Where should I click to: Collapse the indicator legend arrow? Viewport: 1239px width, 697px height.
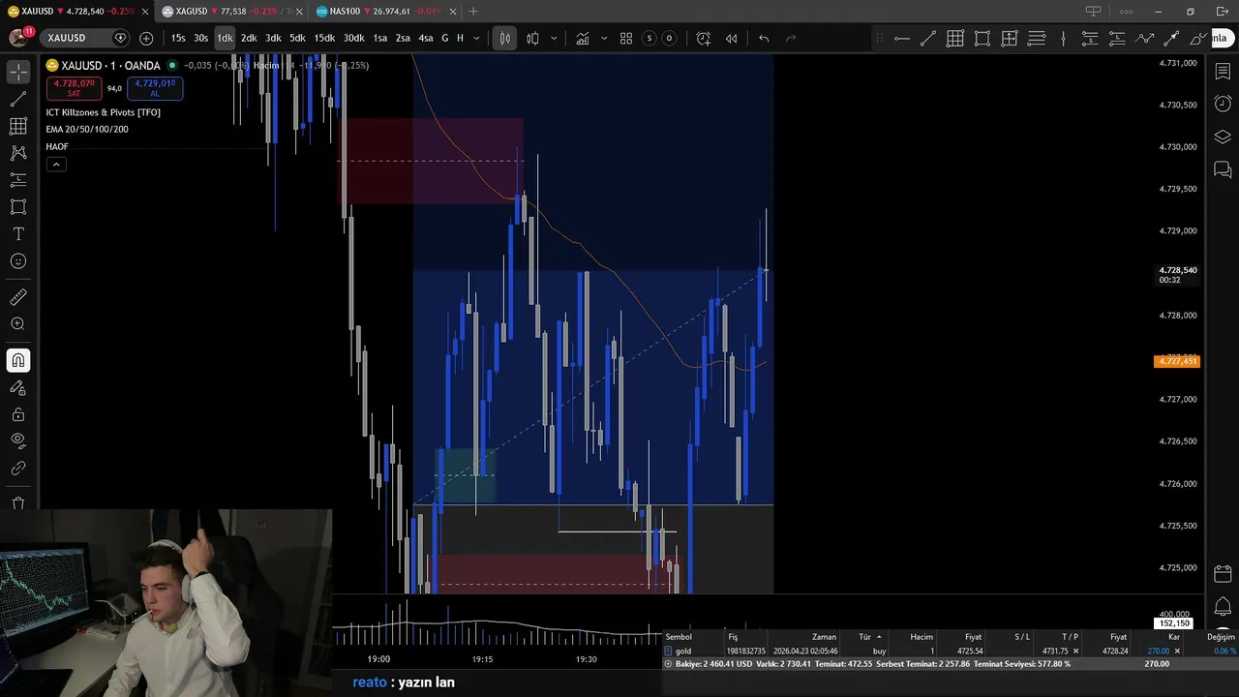point(56,164)
